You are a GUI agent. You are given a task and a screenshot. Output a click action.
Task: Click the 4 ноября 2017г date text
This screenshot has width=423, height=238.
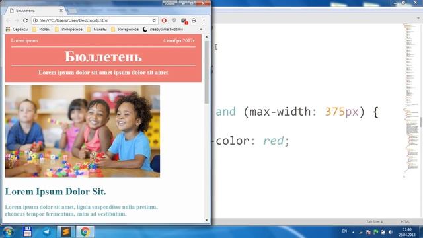pos(179,41)
